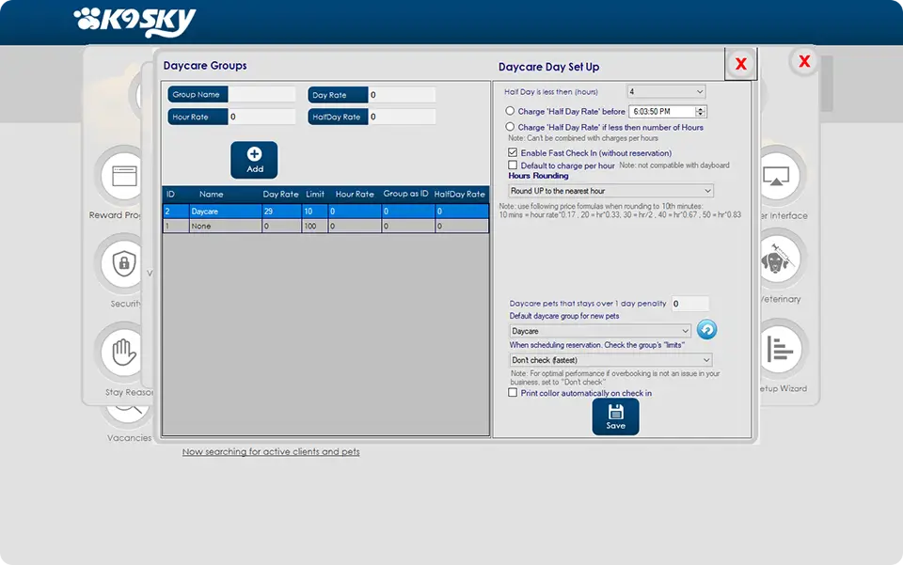Click the Add group plus button
The width and height of the screenshot is (903, 565).
[254, 159]
